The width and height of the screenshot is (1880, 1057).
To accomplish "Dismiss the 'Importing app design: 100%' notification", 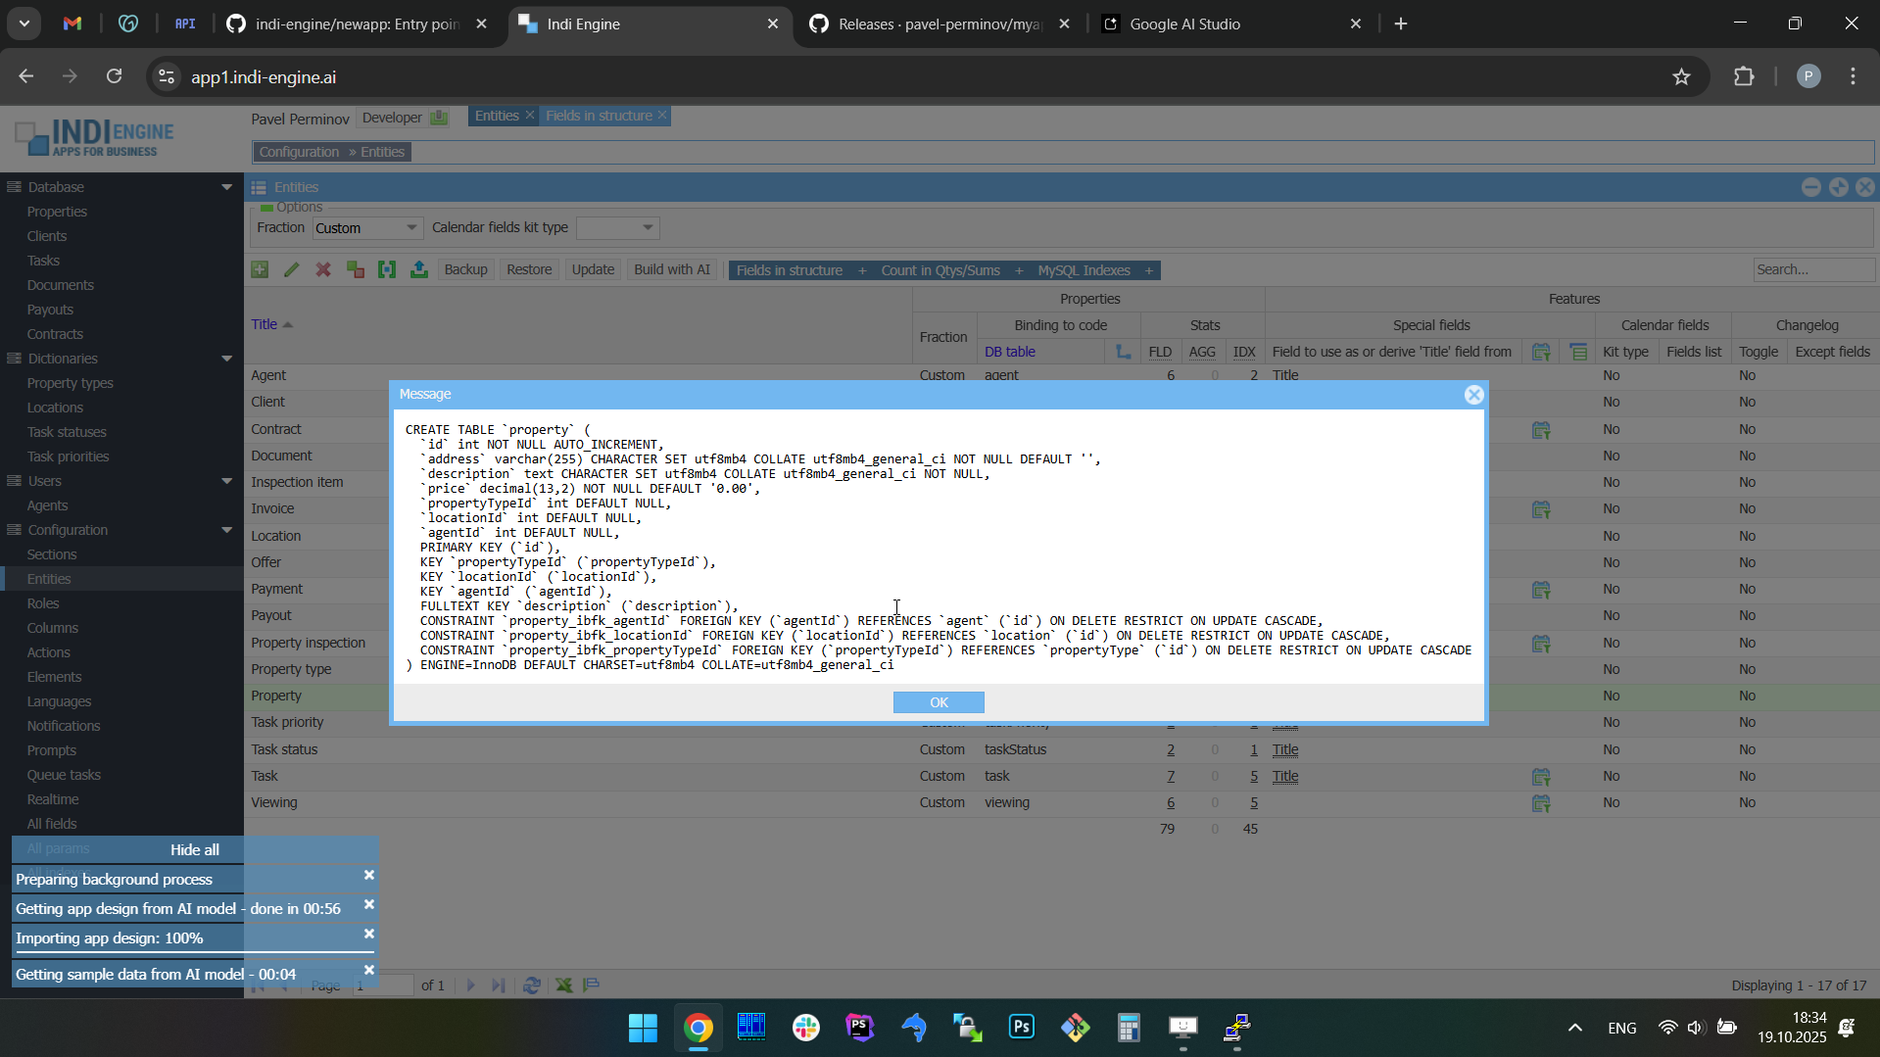I will [369, 935].
